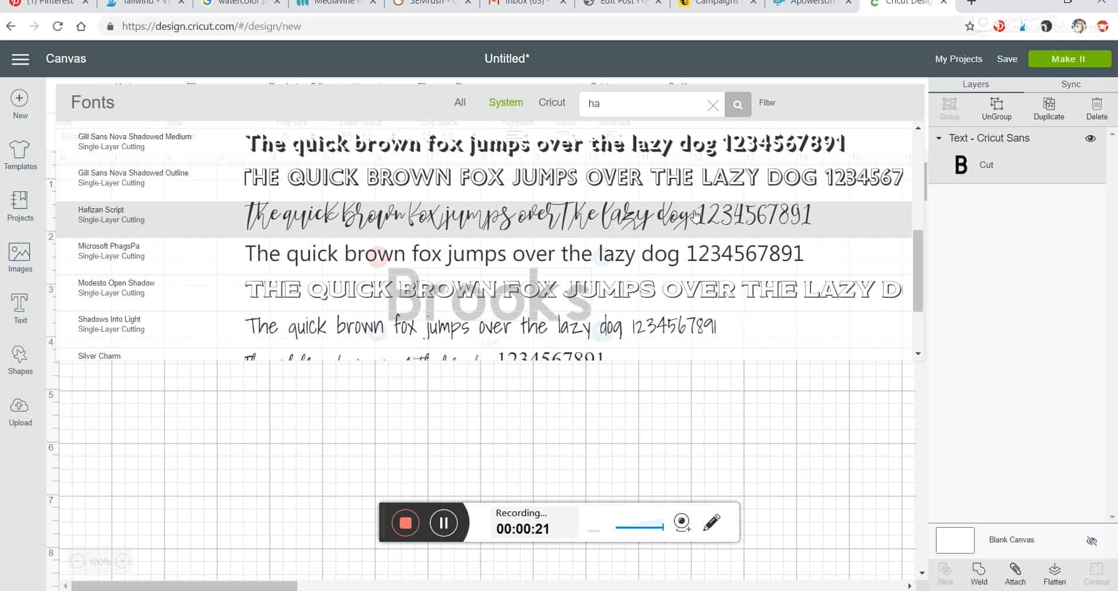Clear the font search text
Image resolution: width=1118 pixels, height=591 pixels.
(712, 105)
